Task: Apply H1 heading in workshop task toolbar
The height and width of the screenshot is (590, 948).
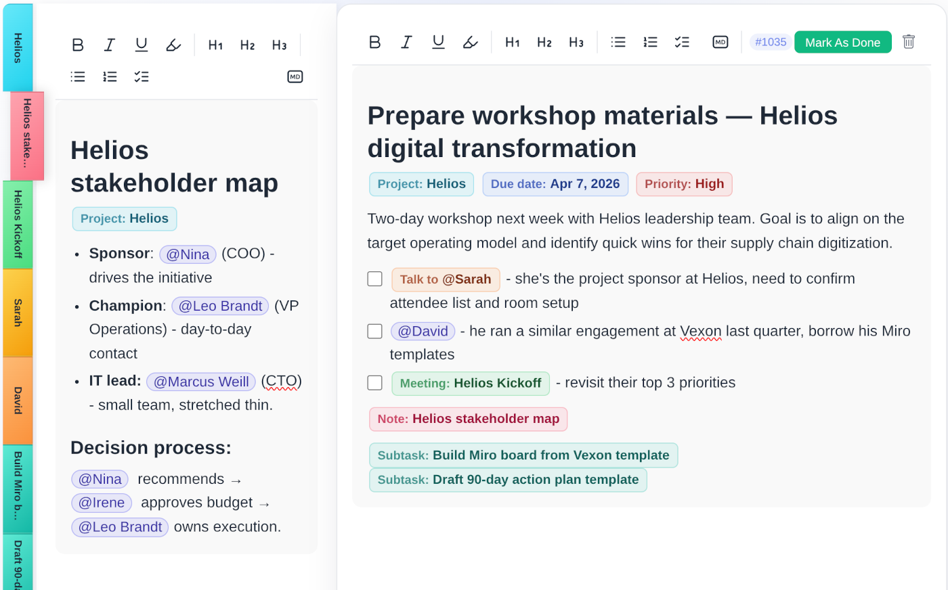Action: click(x=513, y=42)
